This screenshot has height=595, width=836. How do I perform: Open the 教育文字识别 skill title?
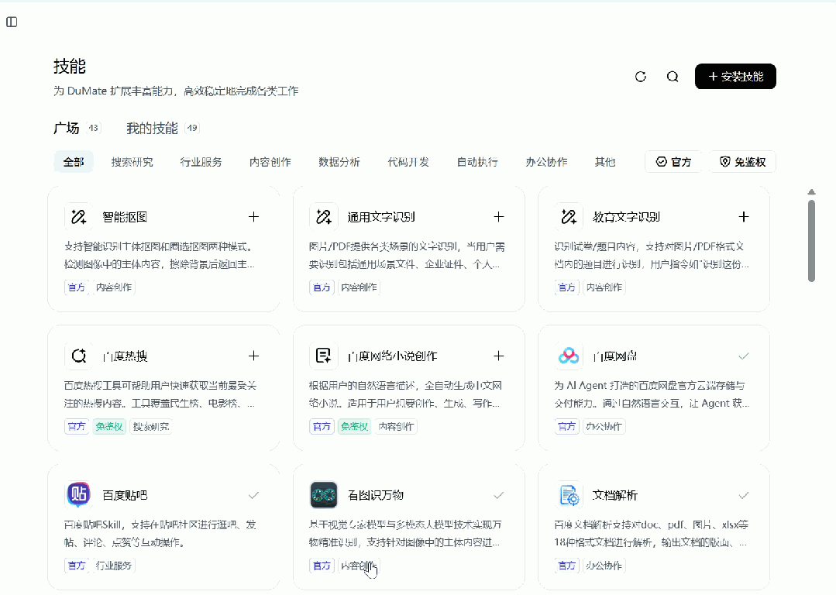point(627,217)
